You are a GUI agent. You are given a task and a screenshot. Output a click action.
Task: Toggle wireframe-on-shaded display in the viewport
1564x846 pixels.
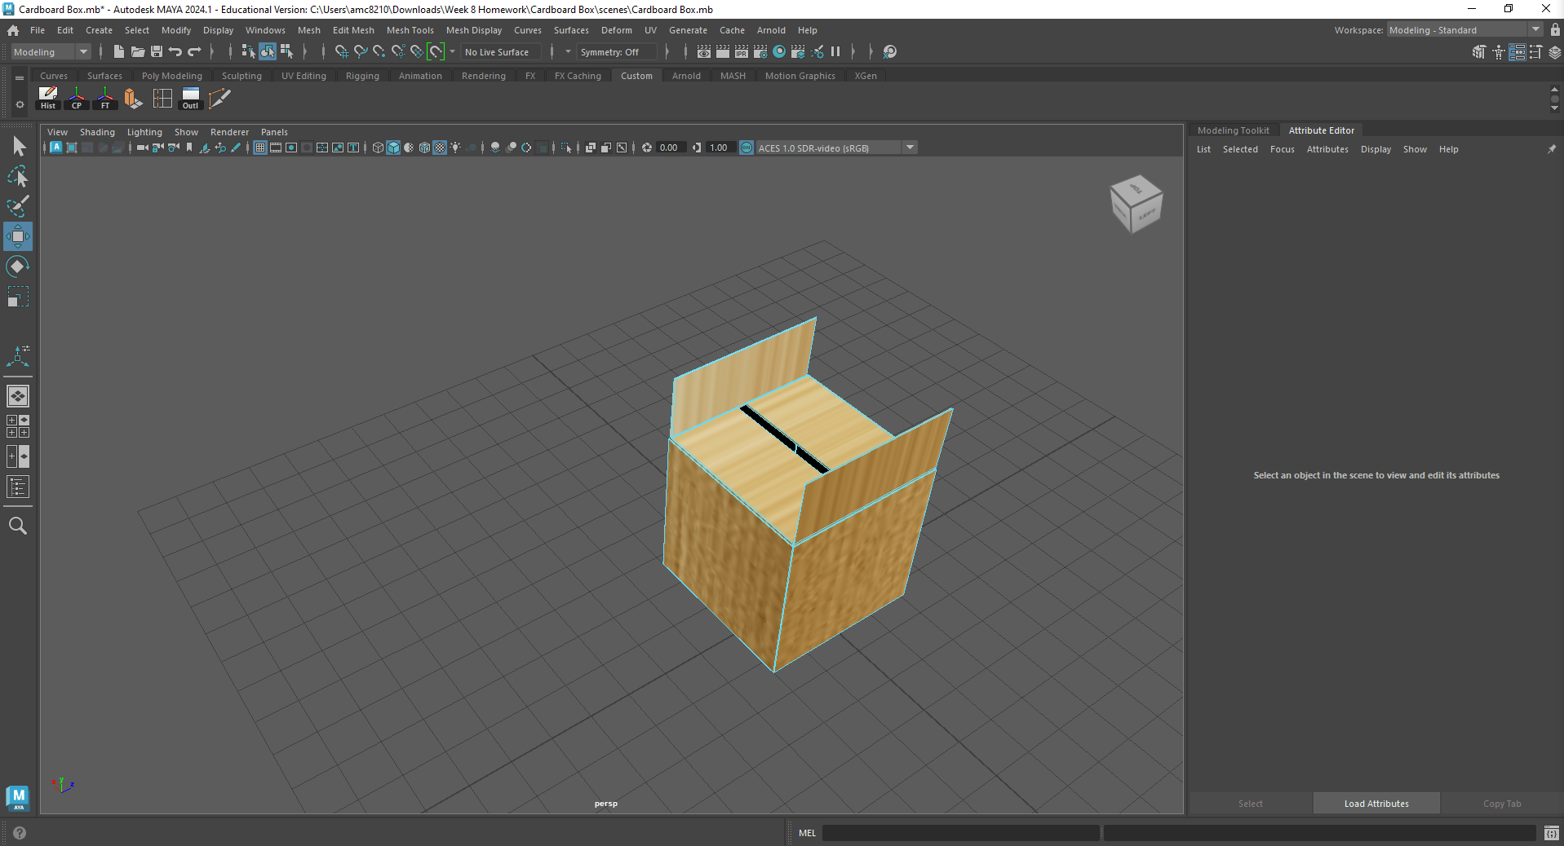(x=424, y=148)
